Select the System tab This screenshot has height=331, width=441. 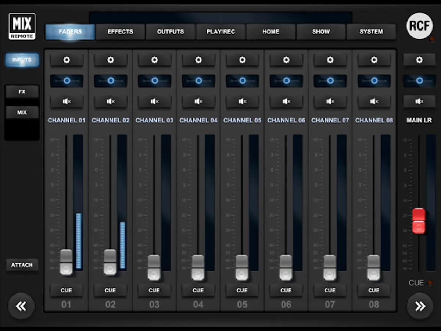(371, 32)
